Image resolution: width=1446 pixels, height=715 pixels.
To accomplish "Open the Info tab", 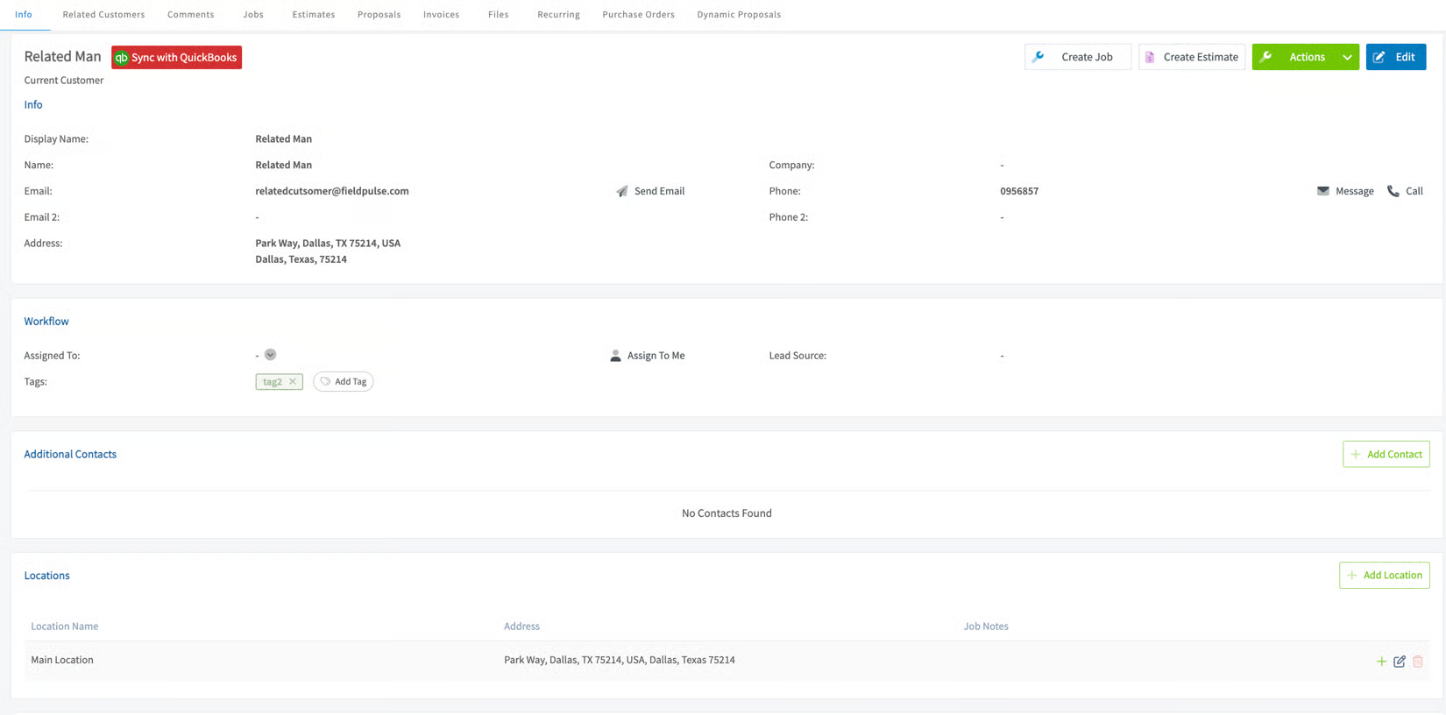I will [x=24, y=14].
